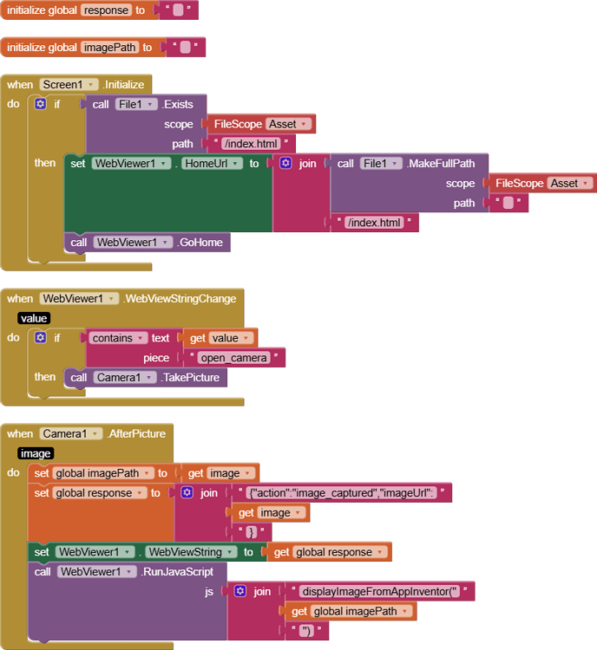The image size is (597, 650).
Task: Edit the closing brace } text string
Action: [x=252, y=532]
